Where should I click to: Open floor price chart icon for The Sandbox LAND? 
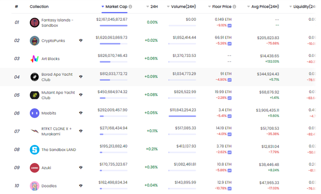coord(230,152)
